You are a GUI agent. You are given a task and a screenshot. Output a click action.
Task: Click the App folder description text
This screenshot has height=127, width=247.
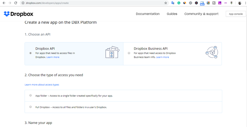coord(74,96)
